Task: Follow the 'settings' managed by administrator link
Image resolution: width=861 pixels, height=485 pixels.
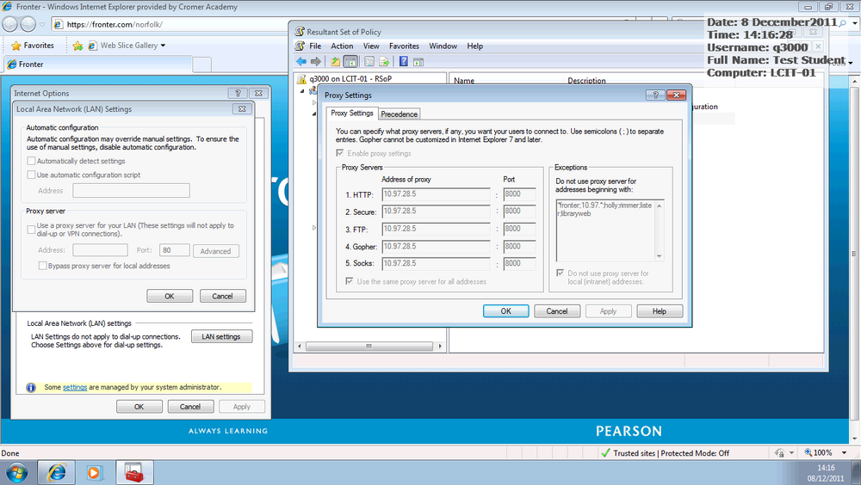Action: click(x=75, y=387)
